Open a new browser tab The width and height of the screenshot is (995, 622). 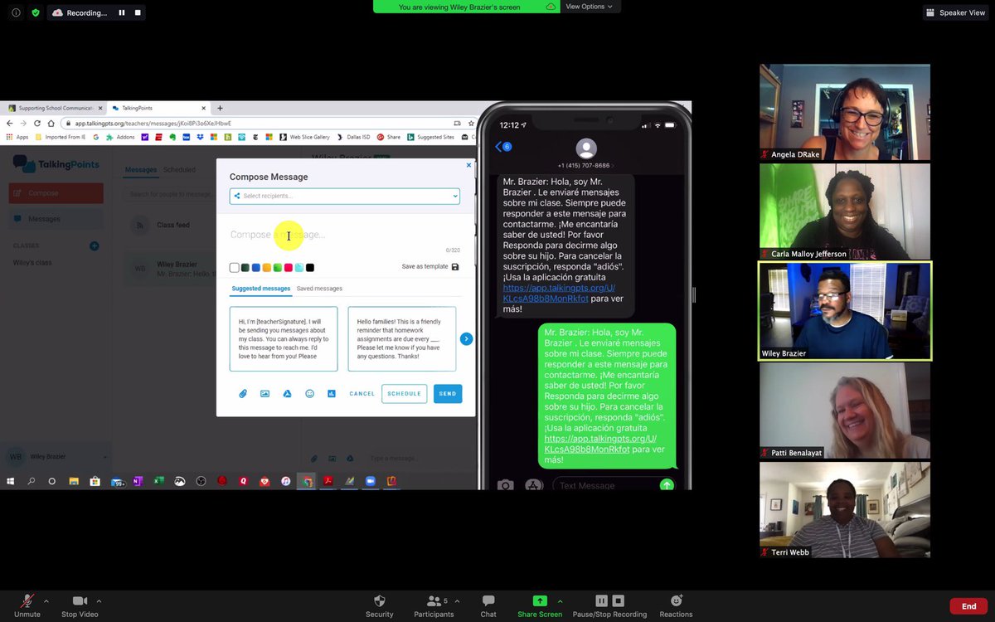220,108
